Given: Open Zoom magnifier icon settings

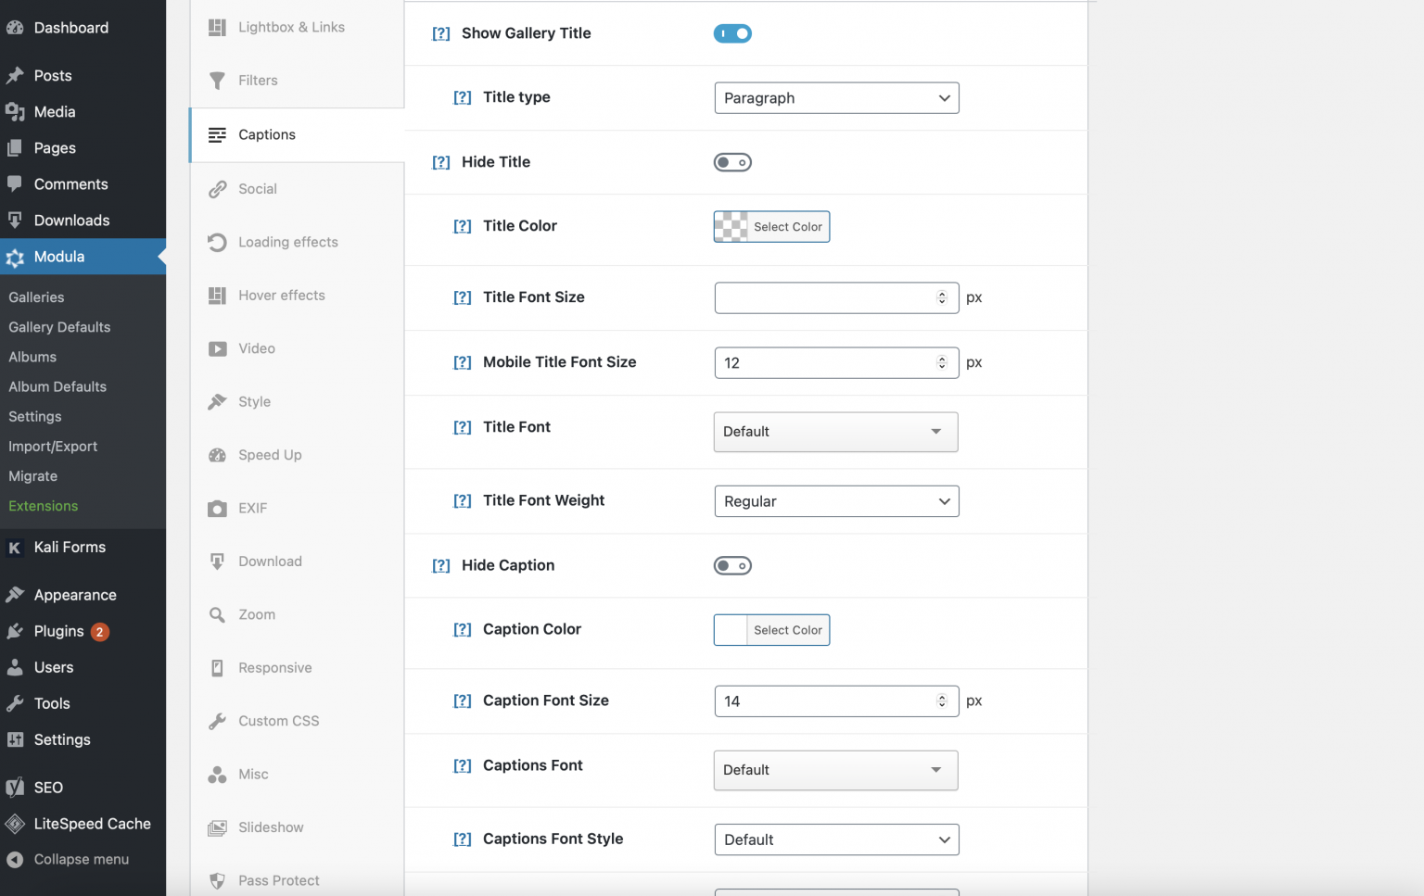Looking at the screenshot, I should [x=217, y=615].
